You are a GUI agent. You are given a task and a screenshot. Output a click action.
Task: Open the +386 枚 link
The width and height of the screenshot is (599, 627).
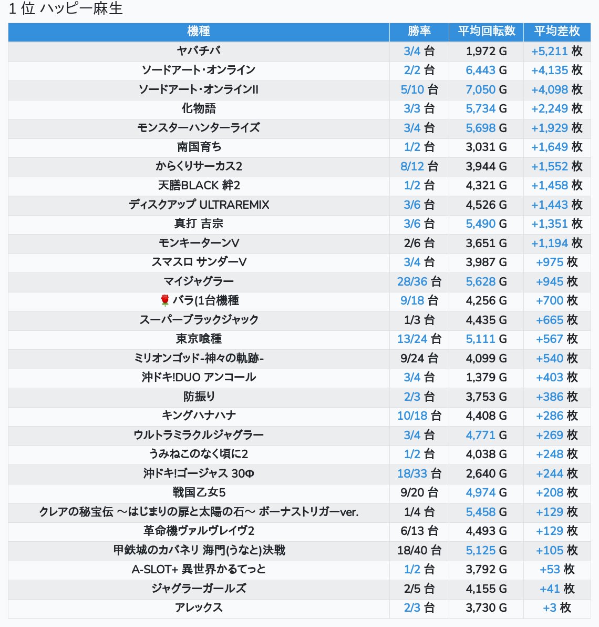click(550, 397)
